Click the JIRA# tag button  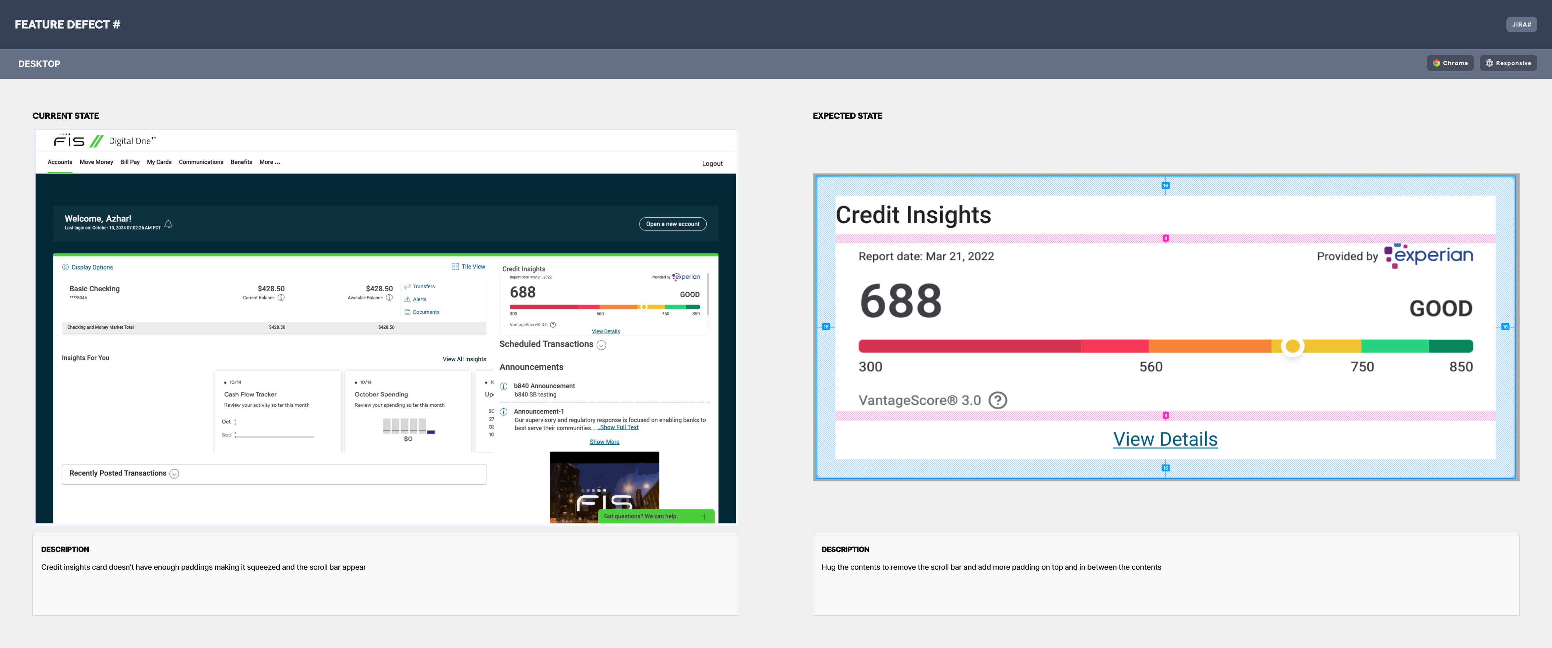[1521, 25]
